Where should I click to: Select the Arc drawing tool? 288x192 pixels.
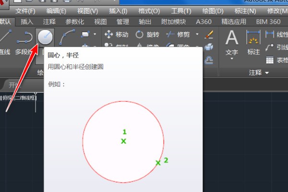point(70,36)
